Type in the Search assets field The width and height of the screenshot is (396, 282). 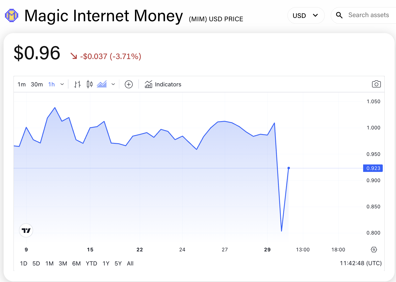[369, 15]
